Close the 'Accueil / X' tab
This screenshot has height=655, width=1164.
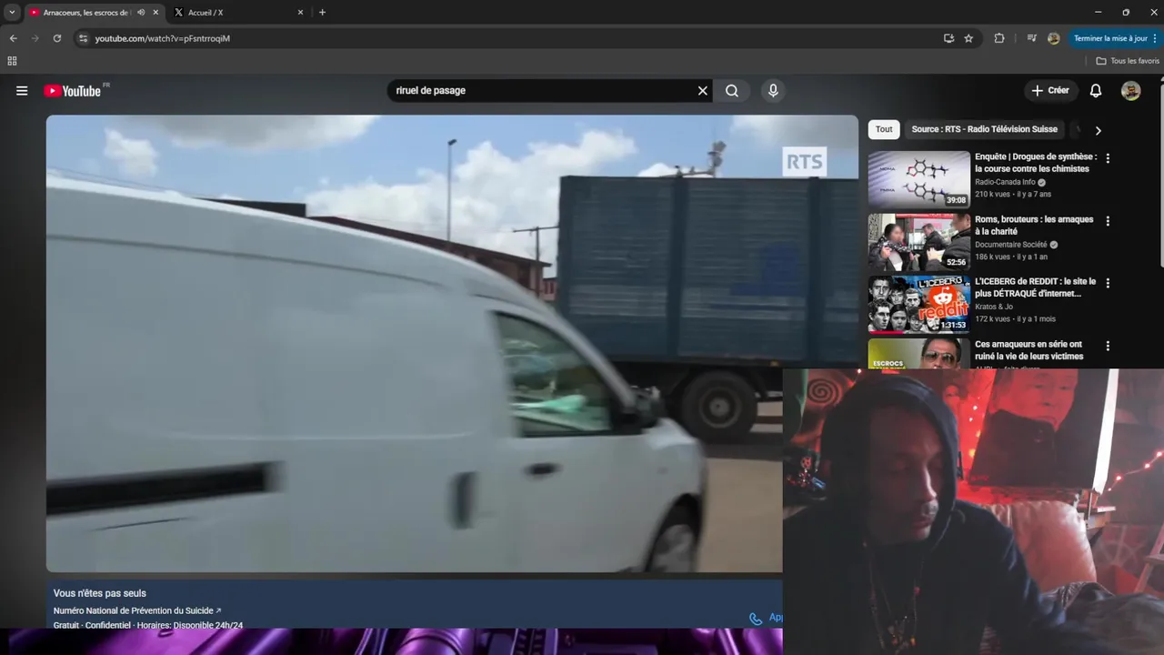(x=301, y=13)
